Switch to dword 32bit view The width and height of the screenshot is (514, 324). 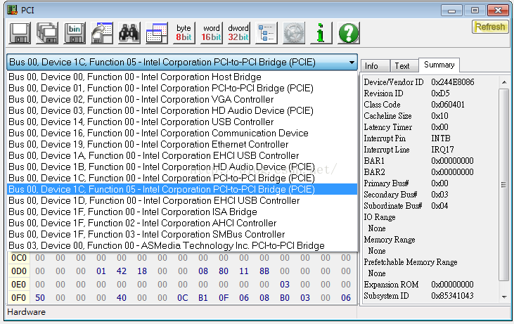click(238, 33)
